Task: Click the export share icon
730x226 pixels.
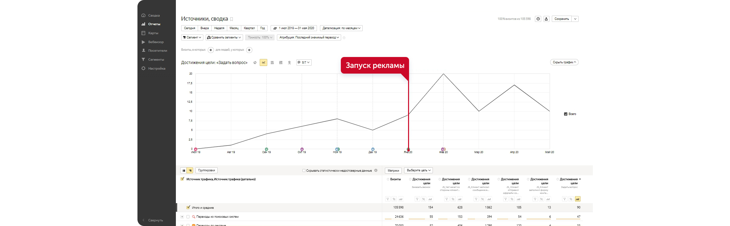Action: tap(547, 19)
